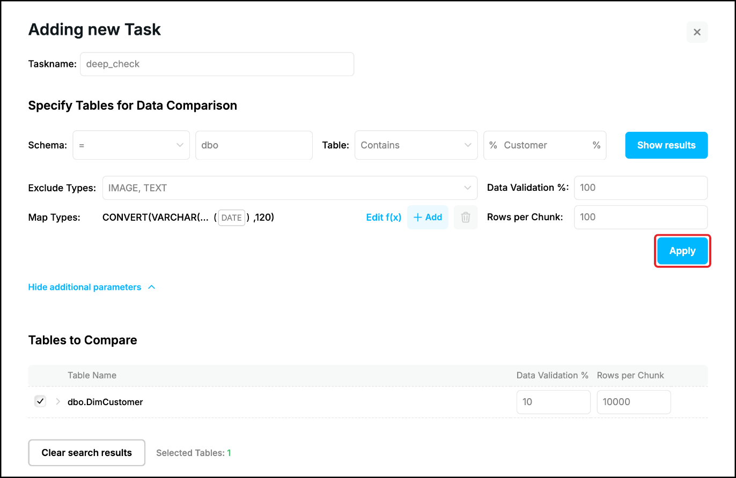
Task: Click the CONVERT(VARCHAR(... expression text
Action: (156, 217)
